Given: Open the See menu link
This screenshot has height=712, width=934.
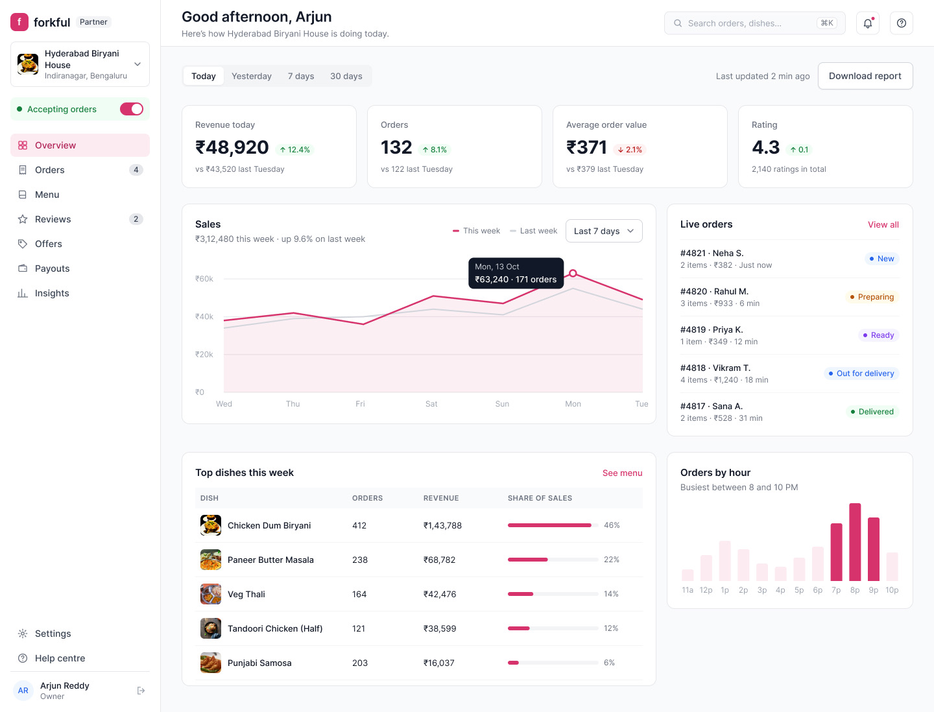Looking at the screenshot, I should click(623, 473).
